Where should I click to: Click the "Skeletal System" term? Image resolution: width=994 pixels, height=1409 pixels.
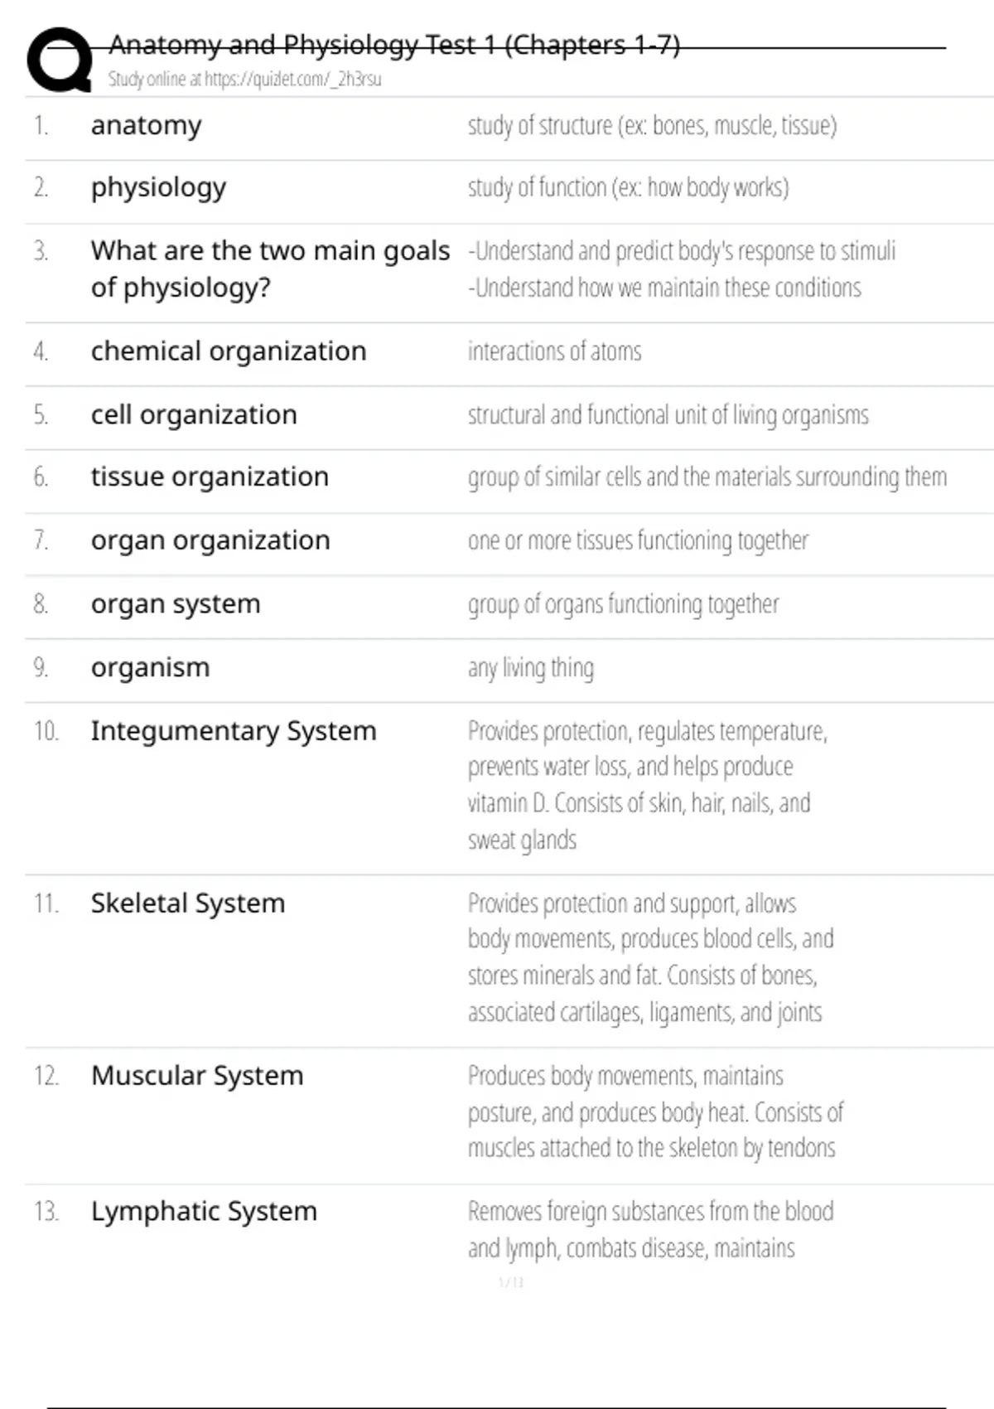click(188, 903)
